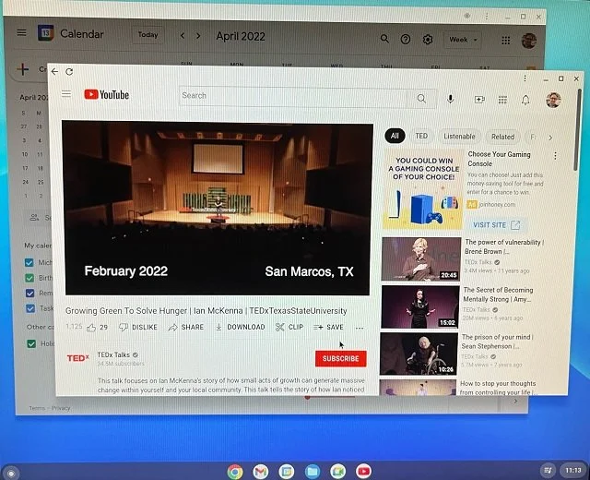Screen dimensions: 590x480
Task: Open the launcher circle button
Action: point(11,474)
